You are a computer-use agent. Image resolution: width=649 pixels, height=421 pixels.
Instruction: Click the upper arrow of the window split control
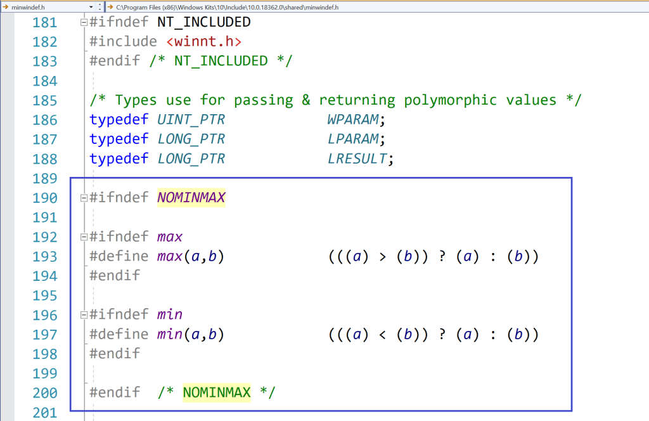point(100,4)
